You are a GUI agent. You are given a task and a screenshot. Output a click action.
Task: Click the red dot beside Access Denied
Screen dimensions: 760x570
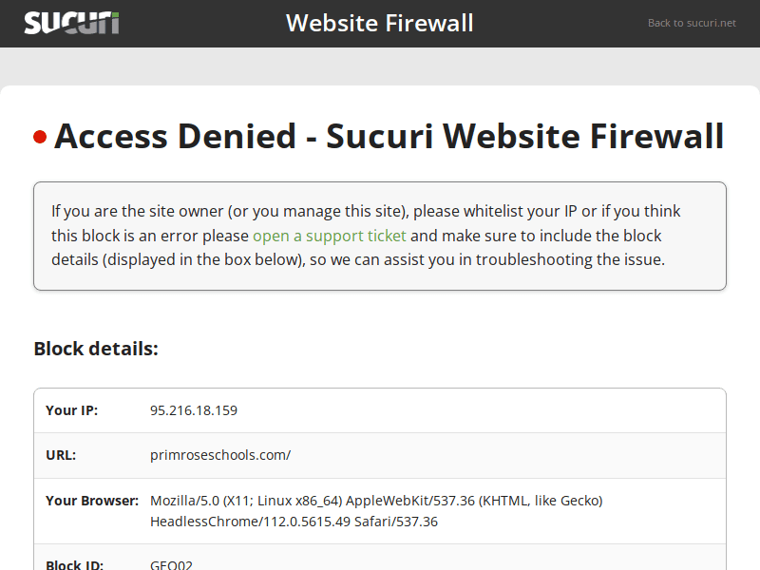[40, 138]
